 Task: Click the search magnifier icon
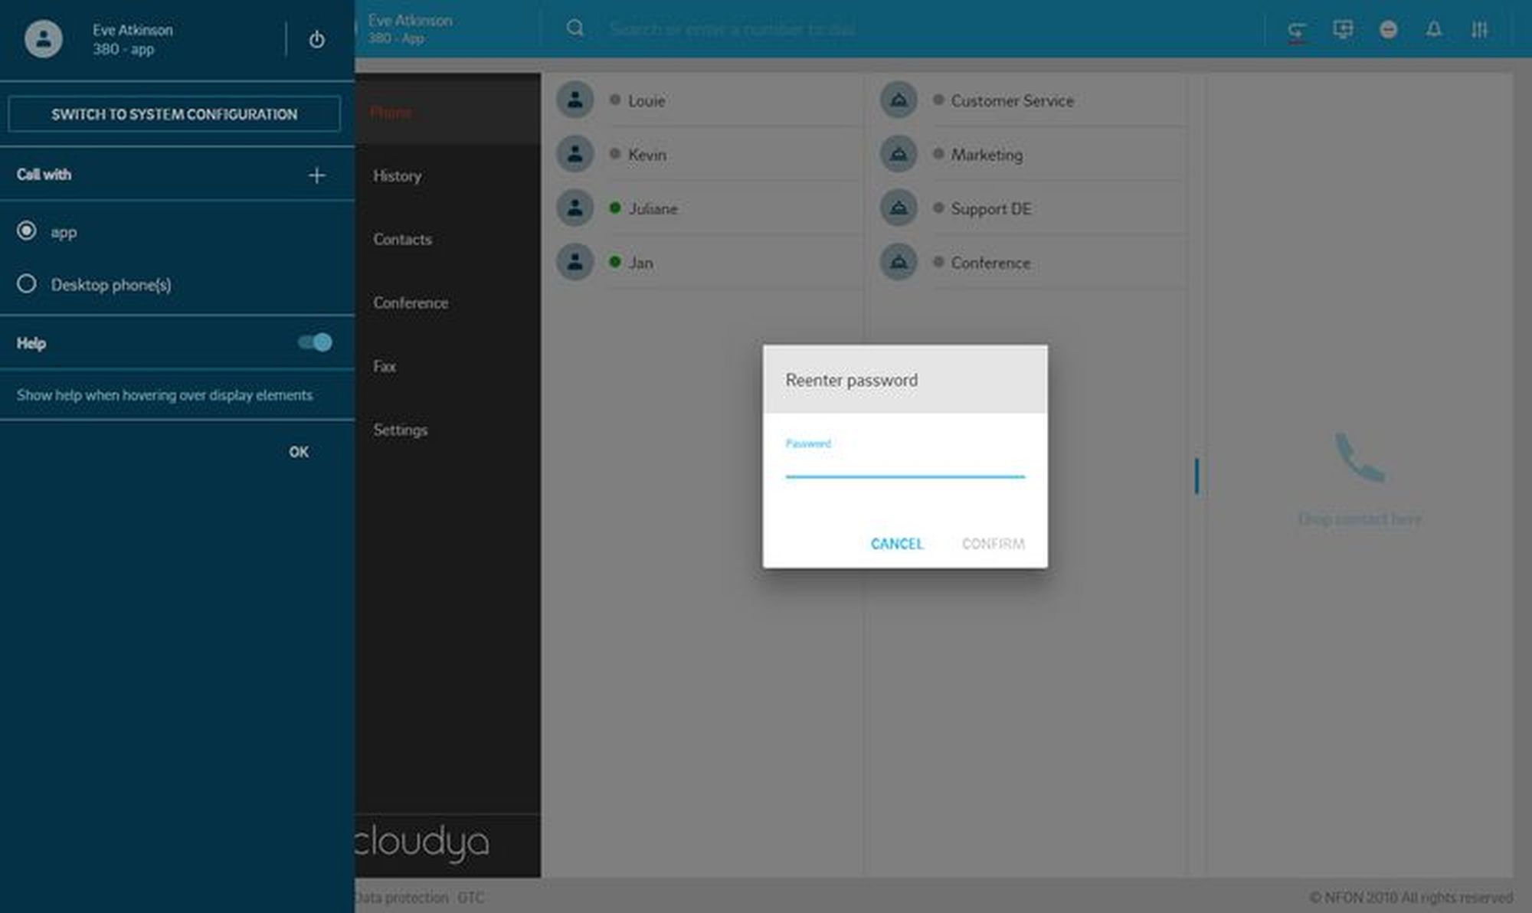pyautogui.click(x=575, y=29)
